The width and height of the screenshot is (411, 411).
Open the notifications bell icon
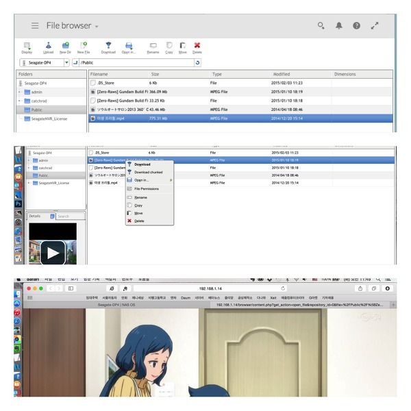(x=339, y=25)
